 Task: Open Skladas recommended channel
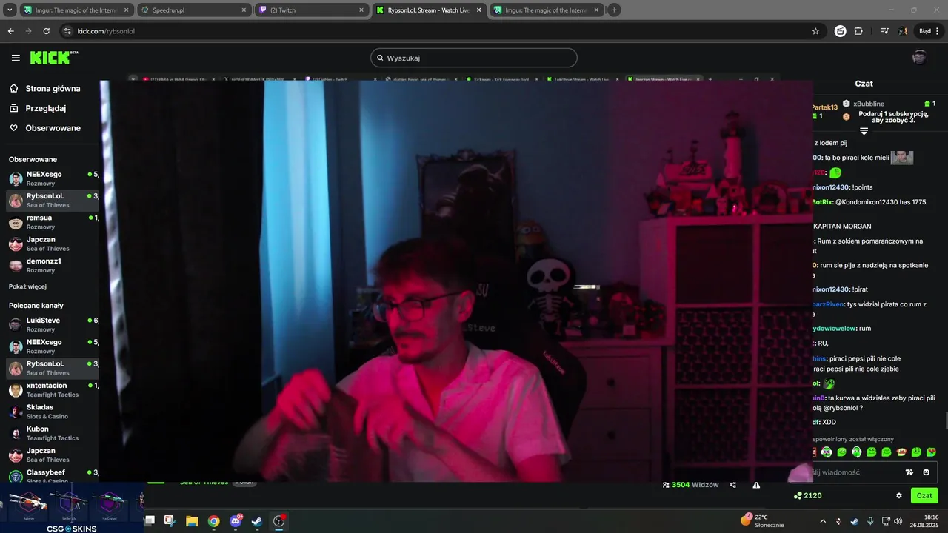[52, 411]
